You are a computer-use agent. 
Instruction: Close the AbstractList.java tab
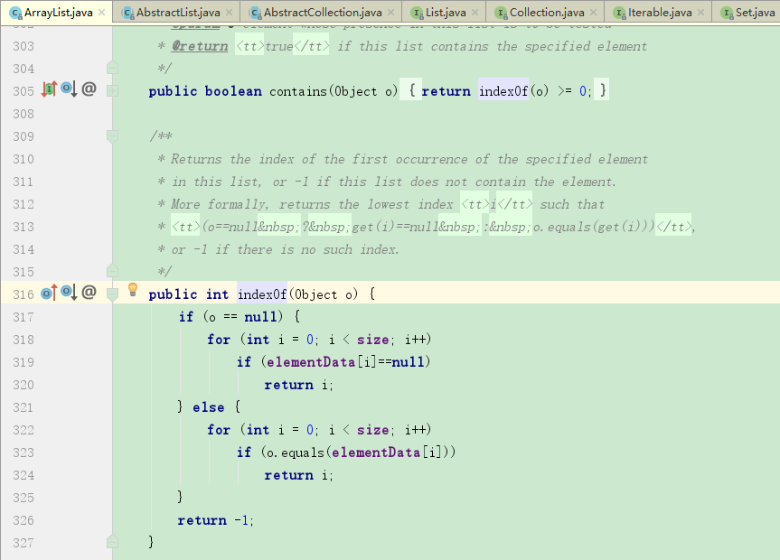click(229, 13)
